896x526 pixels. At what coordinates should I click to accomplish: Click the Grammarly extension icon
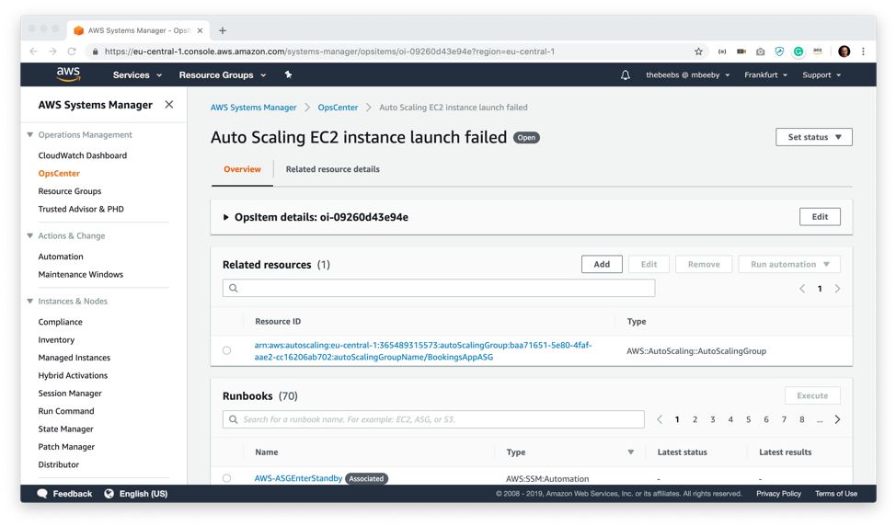[798, 51]
